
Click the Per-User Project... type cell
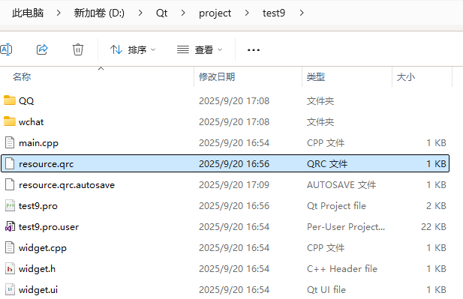[x=346, y=227]
